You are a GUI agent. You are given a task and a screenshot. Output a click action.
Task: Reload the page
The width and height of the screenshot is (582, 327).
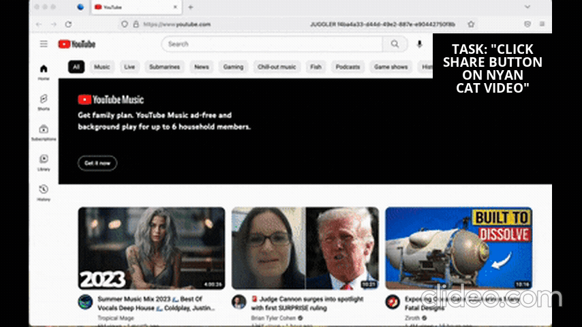click(x=68, y=24)
